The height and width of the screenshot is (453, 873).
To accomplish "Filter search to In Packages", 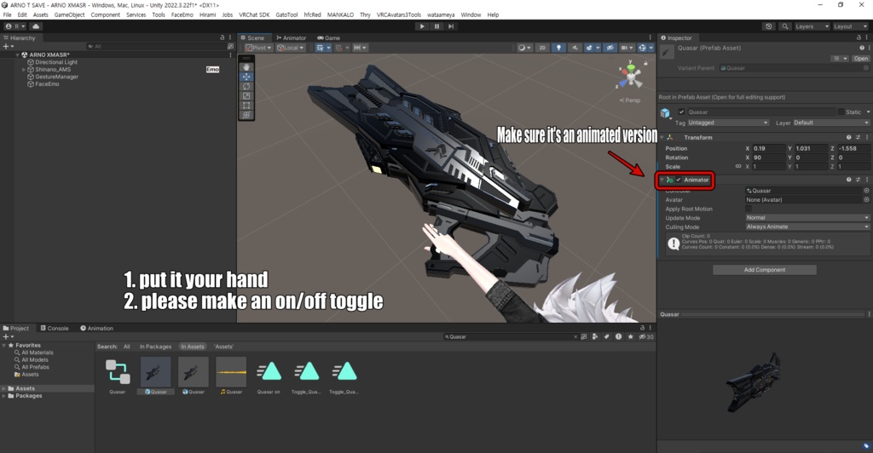I will click(155, 347).
